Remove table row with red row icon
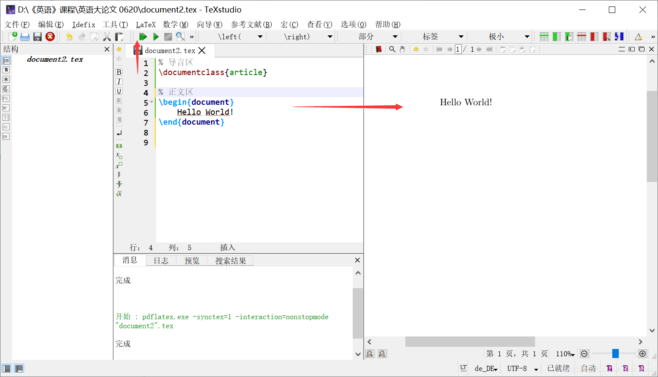 pyautogui.click(x=582, y=37)
